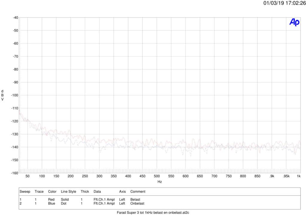Click the timestamp at top right
Viewport: 306px width, 216px height.
pos(284,3)
